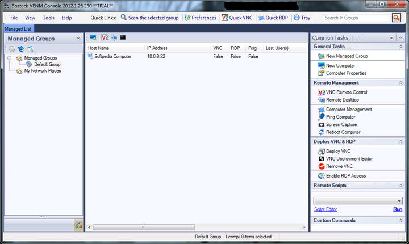Click the Search In Groups field
409x244 pixels.
click(x=356, y=18)
